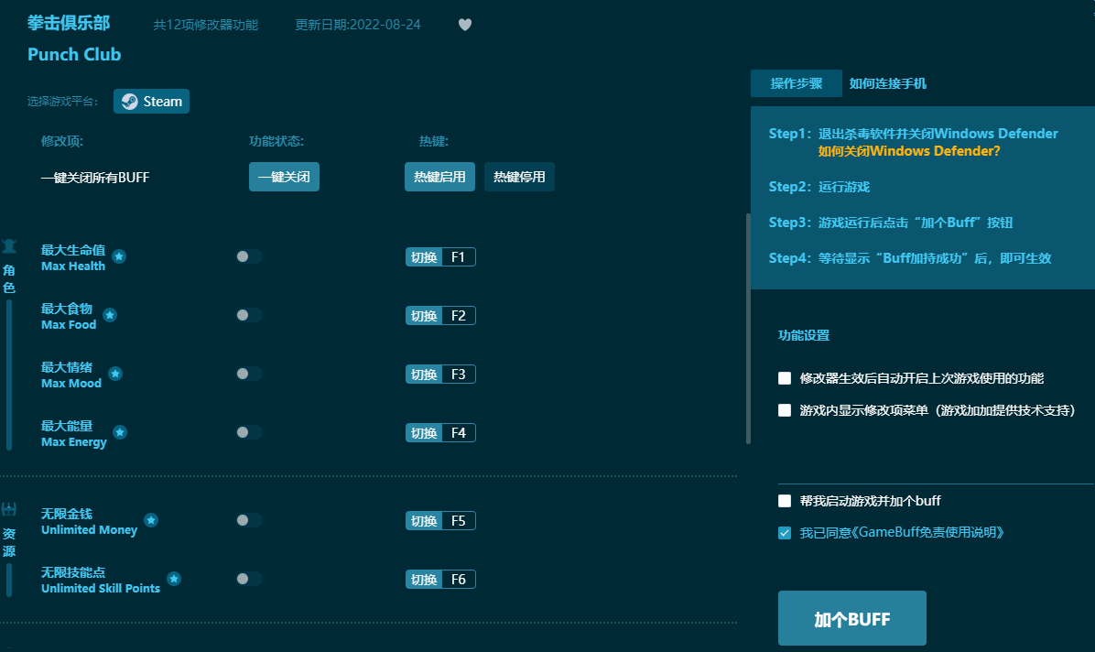Click the F4 hotkey field
This screenshot has width=1095, height=652.
point(459,433)
